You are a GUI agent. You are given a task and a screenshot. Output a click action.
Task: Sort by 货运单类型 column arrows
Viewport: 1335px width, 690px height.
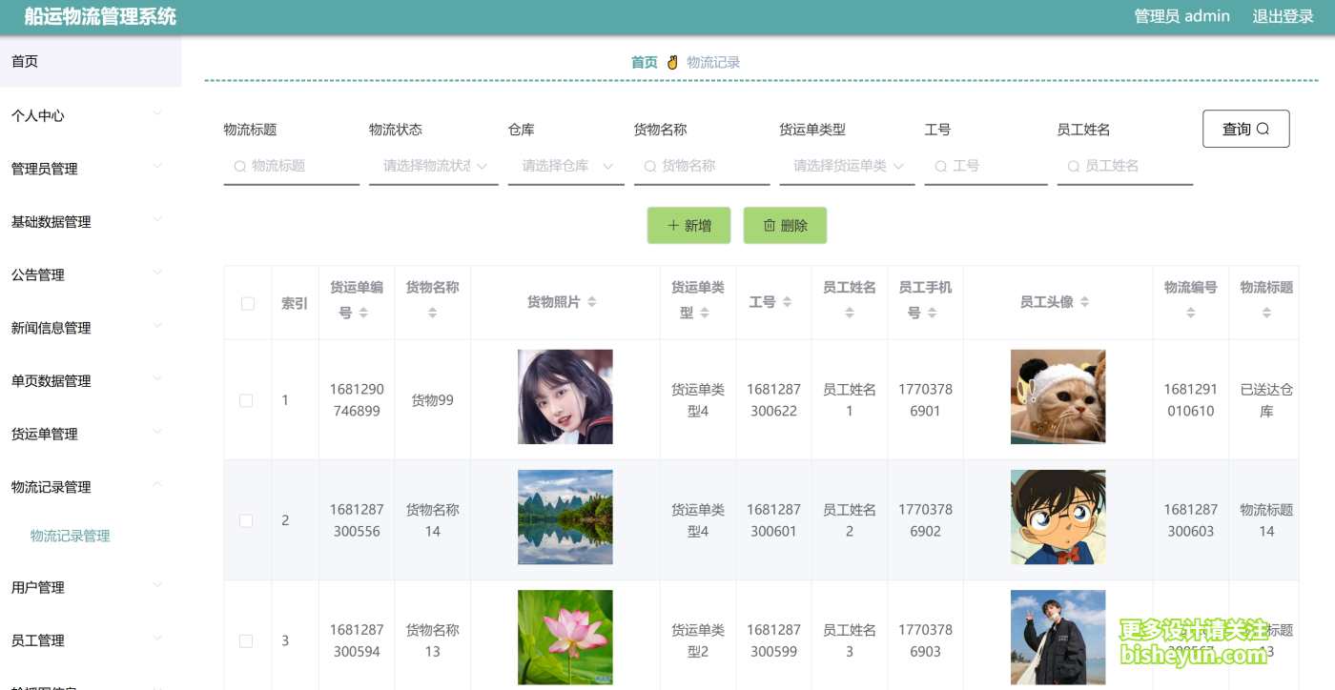click(705, 313)
